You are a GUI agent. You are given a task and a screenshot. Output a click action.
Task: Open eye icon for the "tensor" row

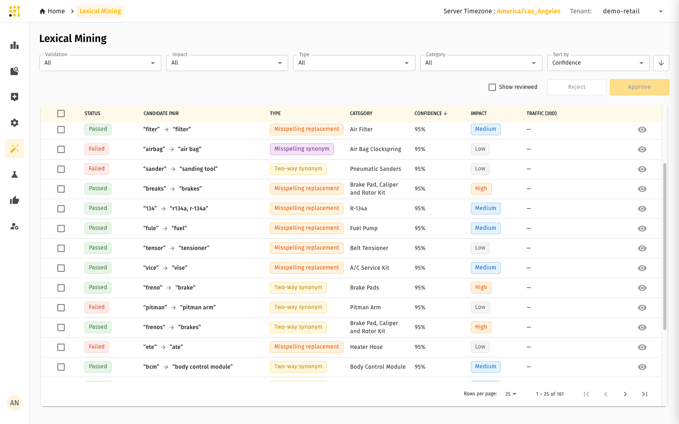642,248
